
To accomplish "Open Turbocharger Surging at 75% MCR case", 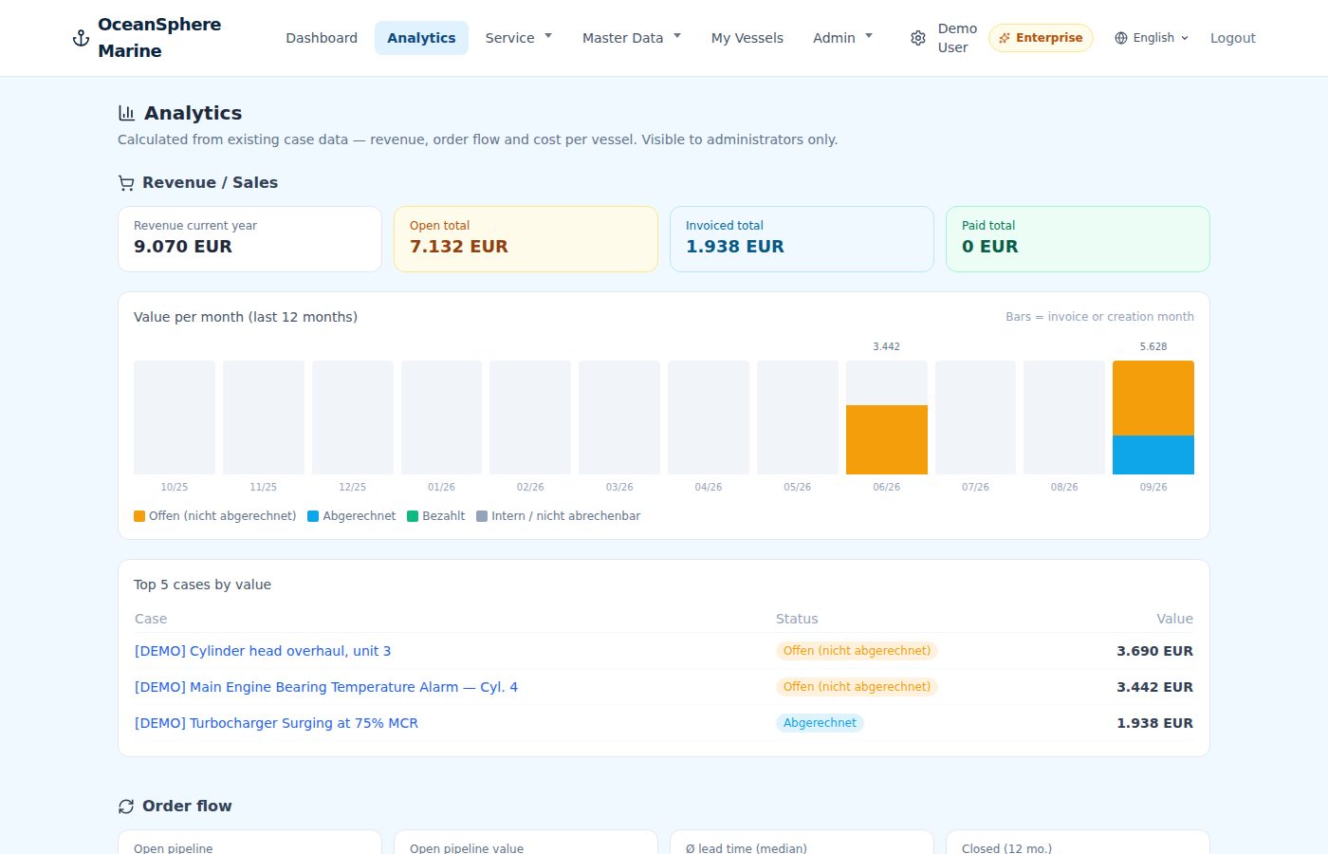I will pyautogui.click(x=276, y=723).
